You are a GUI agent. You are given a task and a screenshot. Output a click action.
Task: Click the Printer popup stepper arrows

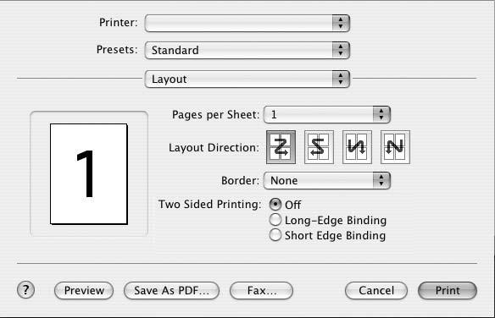coord(341,23)
